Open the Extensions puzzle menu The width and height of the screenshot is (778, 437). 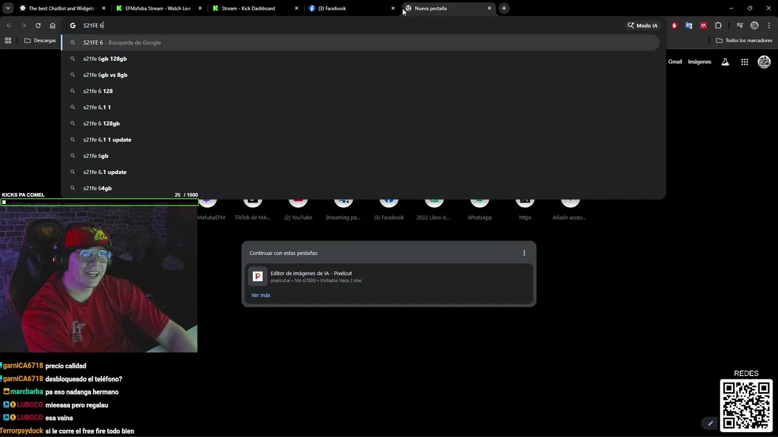(718, 25)
